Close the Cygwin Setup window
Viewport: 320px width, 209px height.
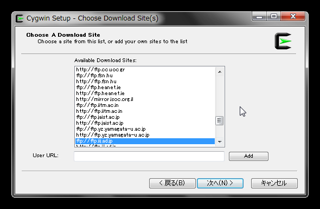click(x=293, y=16)
